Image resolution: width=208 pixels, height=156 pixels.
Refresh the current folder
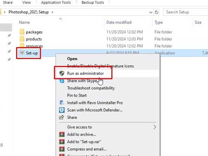(x=157, y=12)
